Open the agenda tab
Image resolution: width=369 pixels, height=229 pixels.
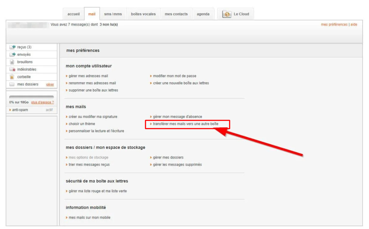click(x=203, y=14)
